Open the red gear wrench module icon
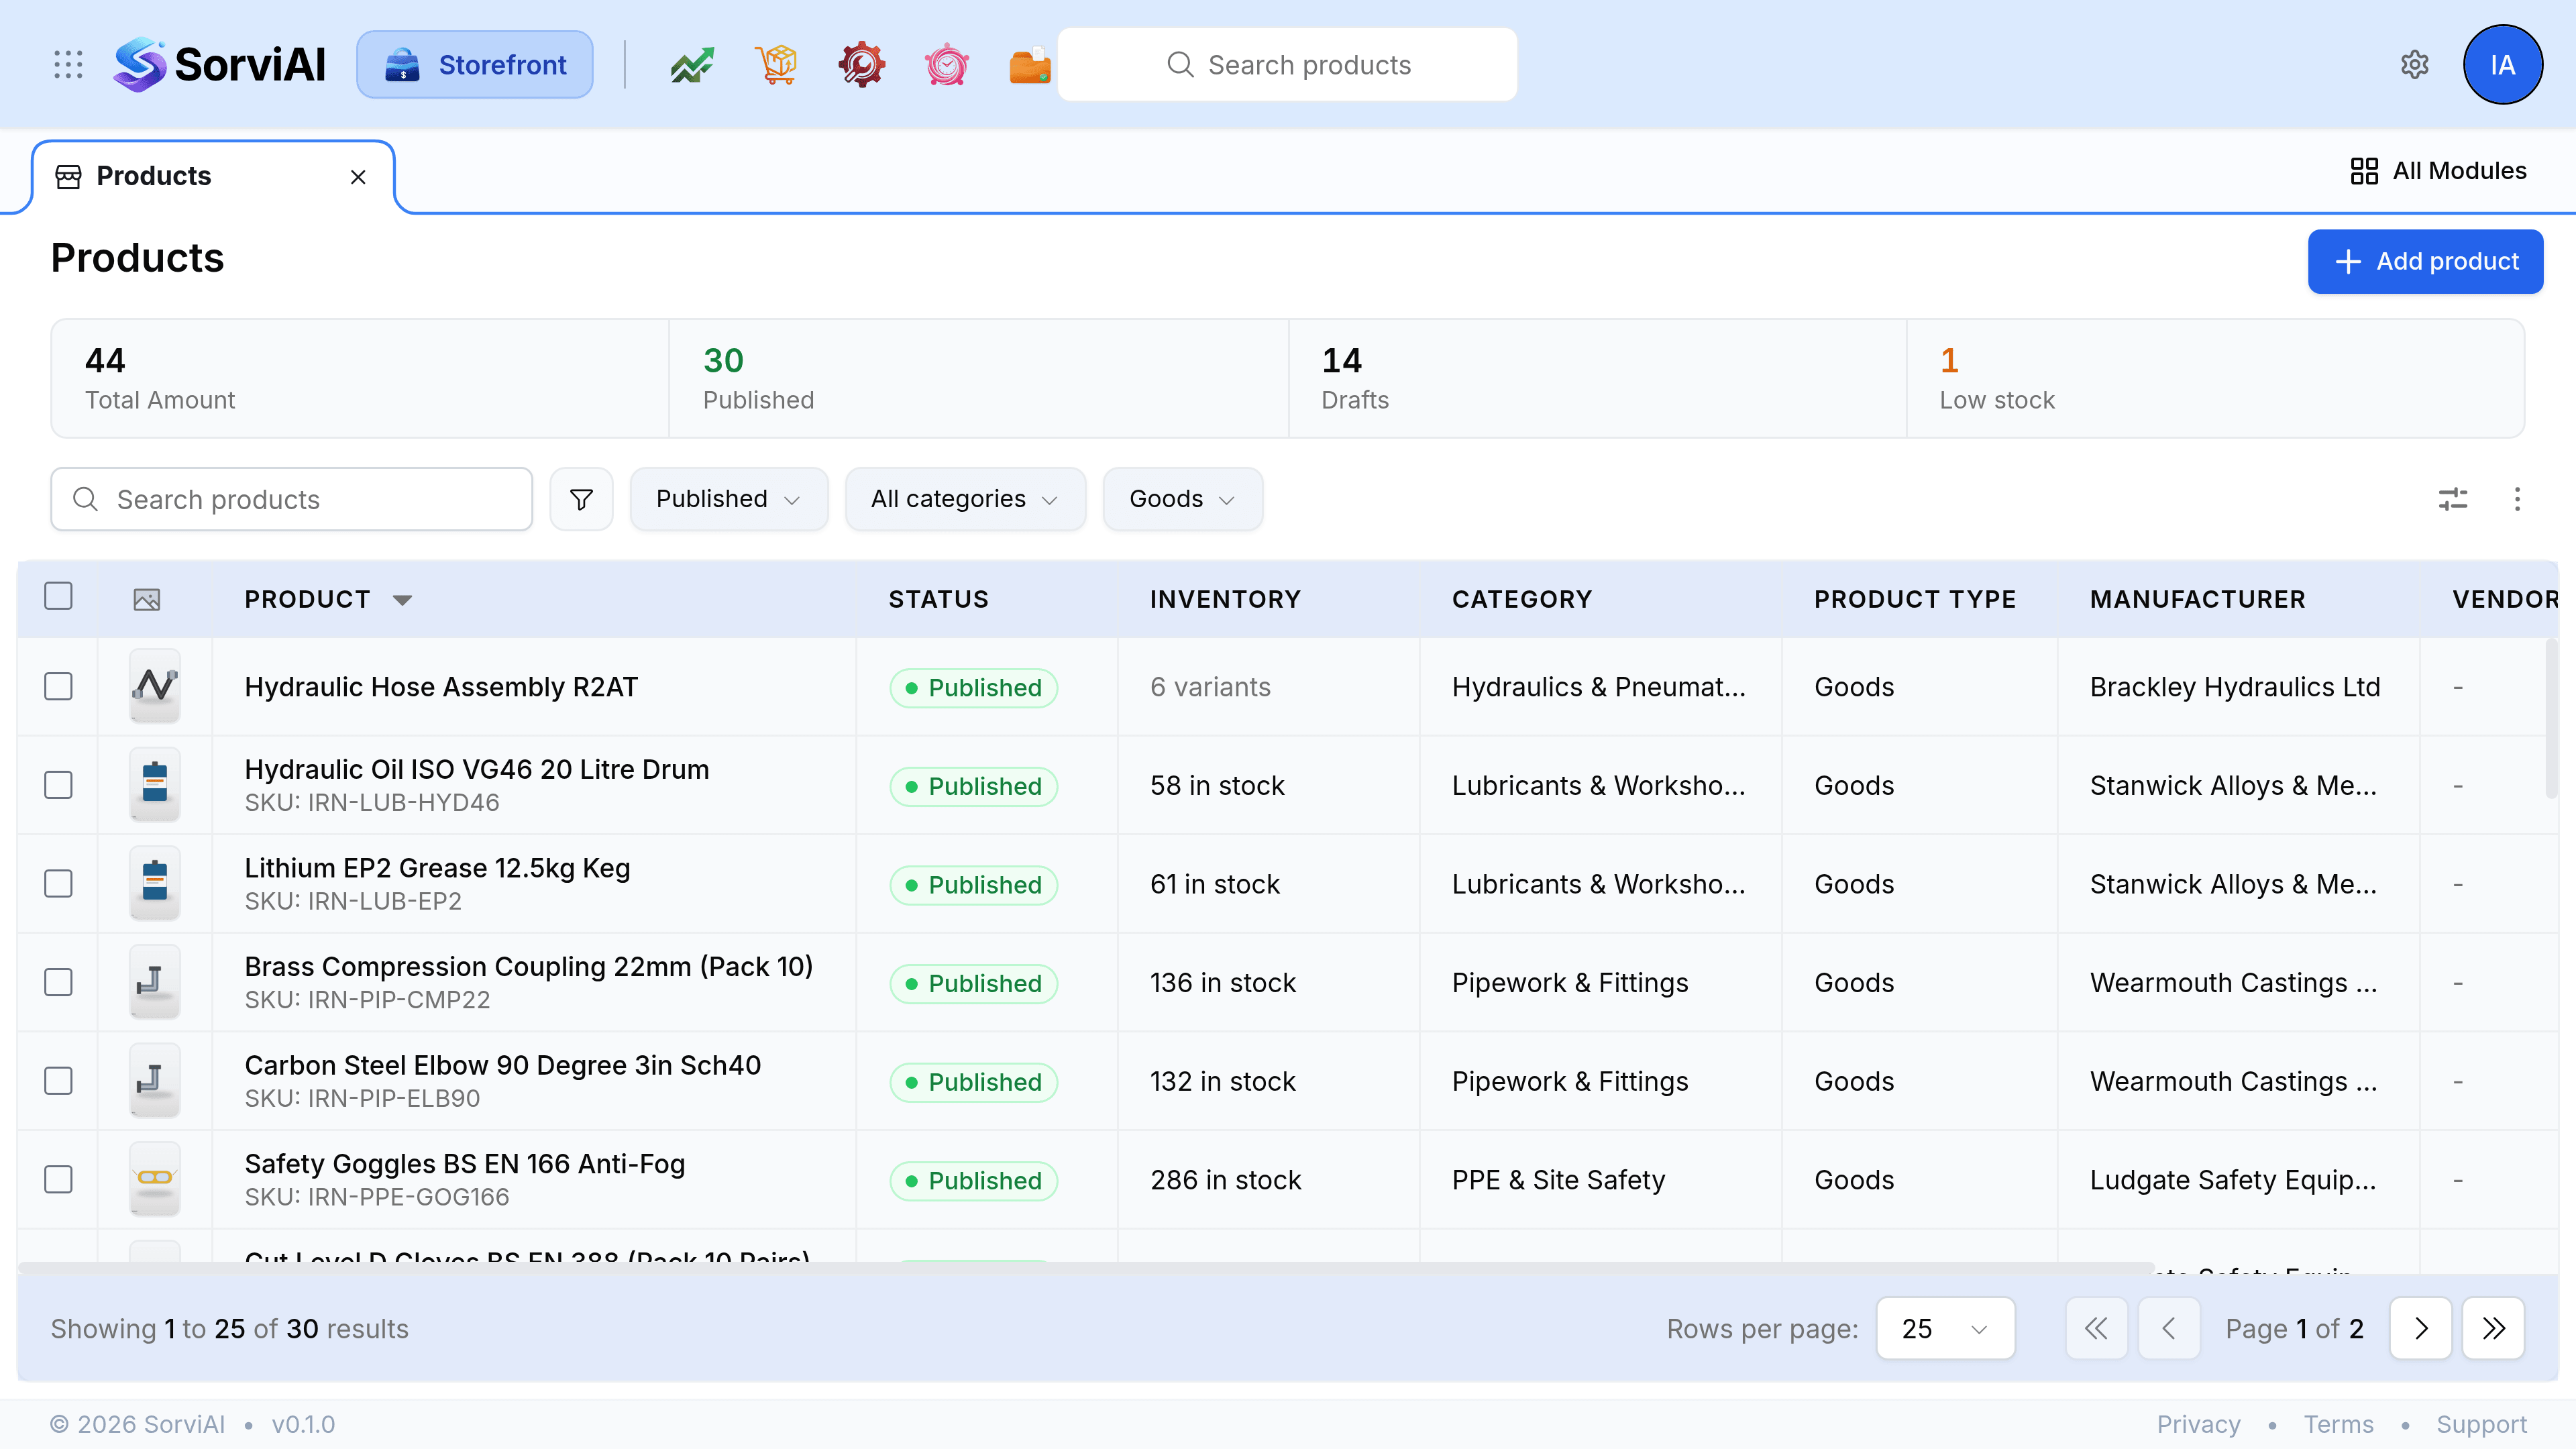 click(x=862, y=65)
